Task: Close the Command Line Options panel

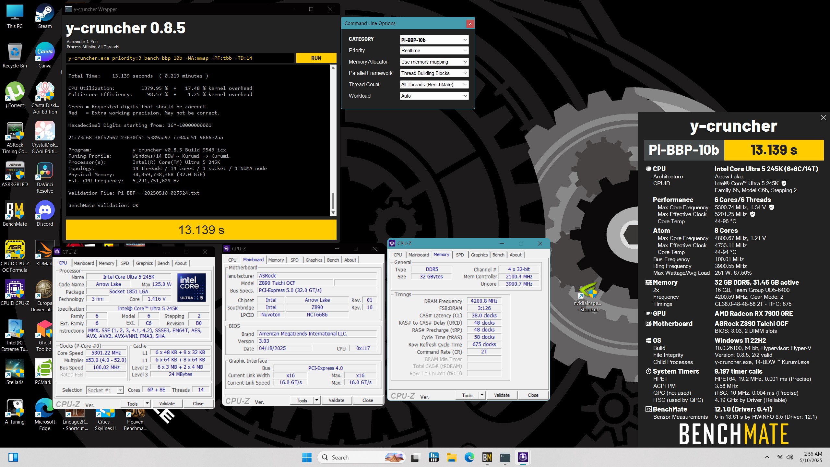Action: click(470, 23)
